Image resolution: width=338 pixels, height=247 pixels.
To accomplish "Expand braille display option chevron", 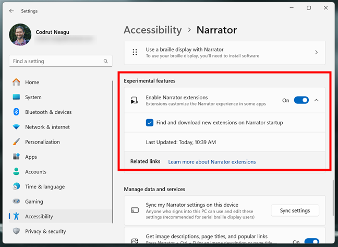I will [x=316, y=52].
